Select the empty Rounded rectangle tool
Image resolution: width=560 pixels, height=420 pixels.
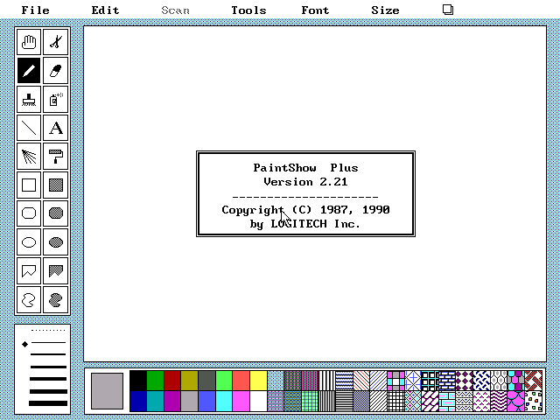point(29,213)
